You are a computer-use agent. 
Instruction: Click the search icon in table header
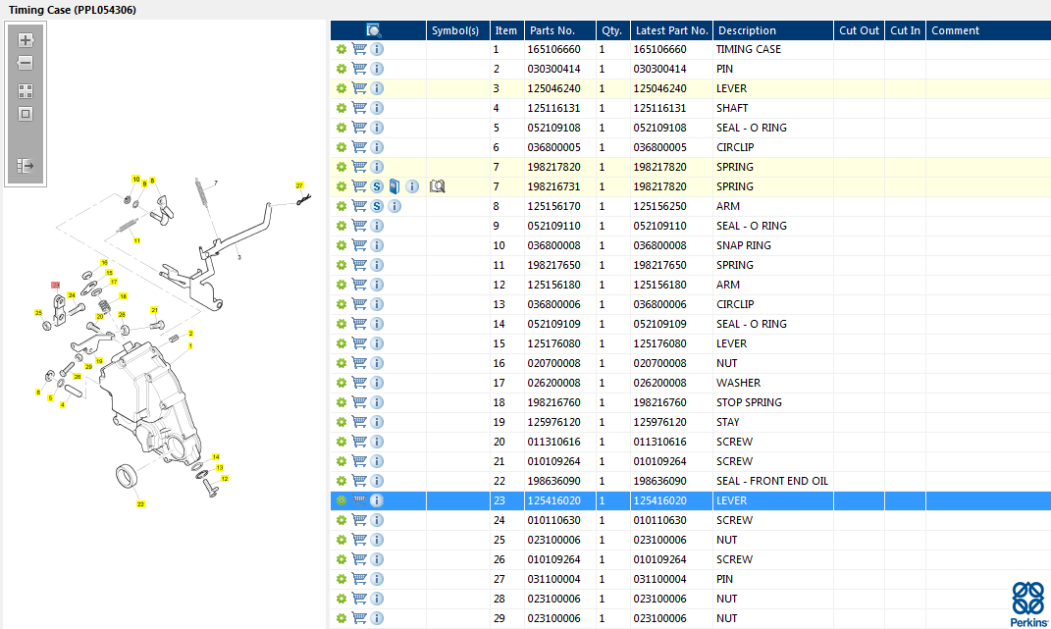pos(374,30)
